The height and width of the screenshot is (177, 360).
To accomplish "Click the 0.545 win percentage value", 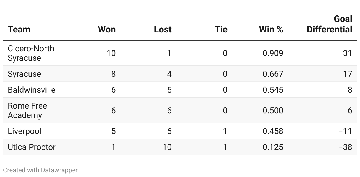I will coord(273,90).
